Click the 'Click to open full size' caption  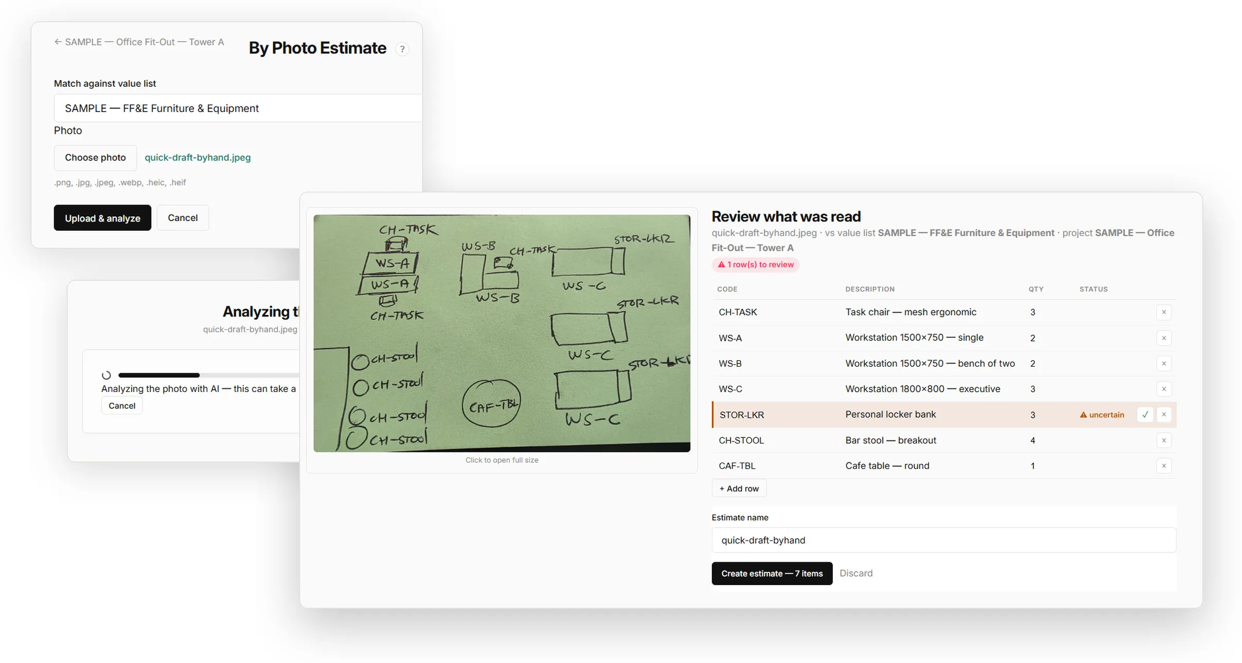502,460
